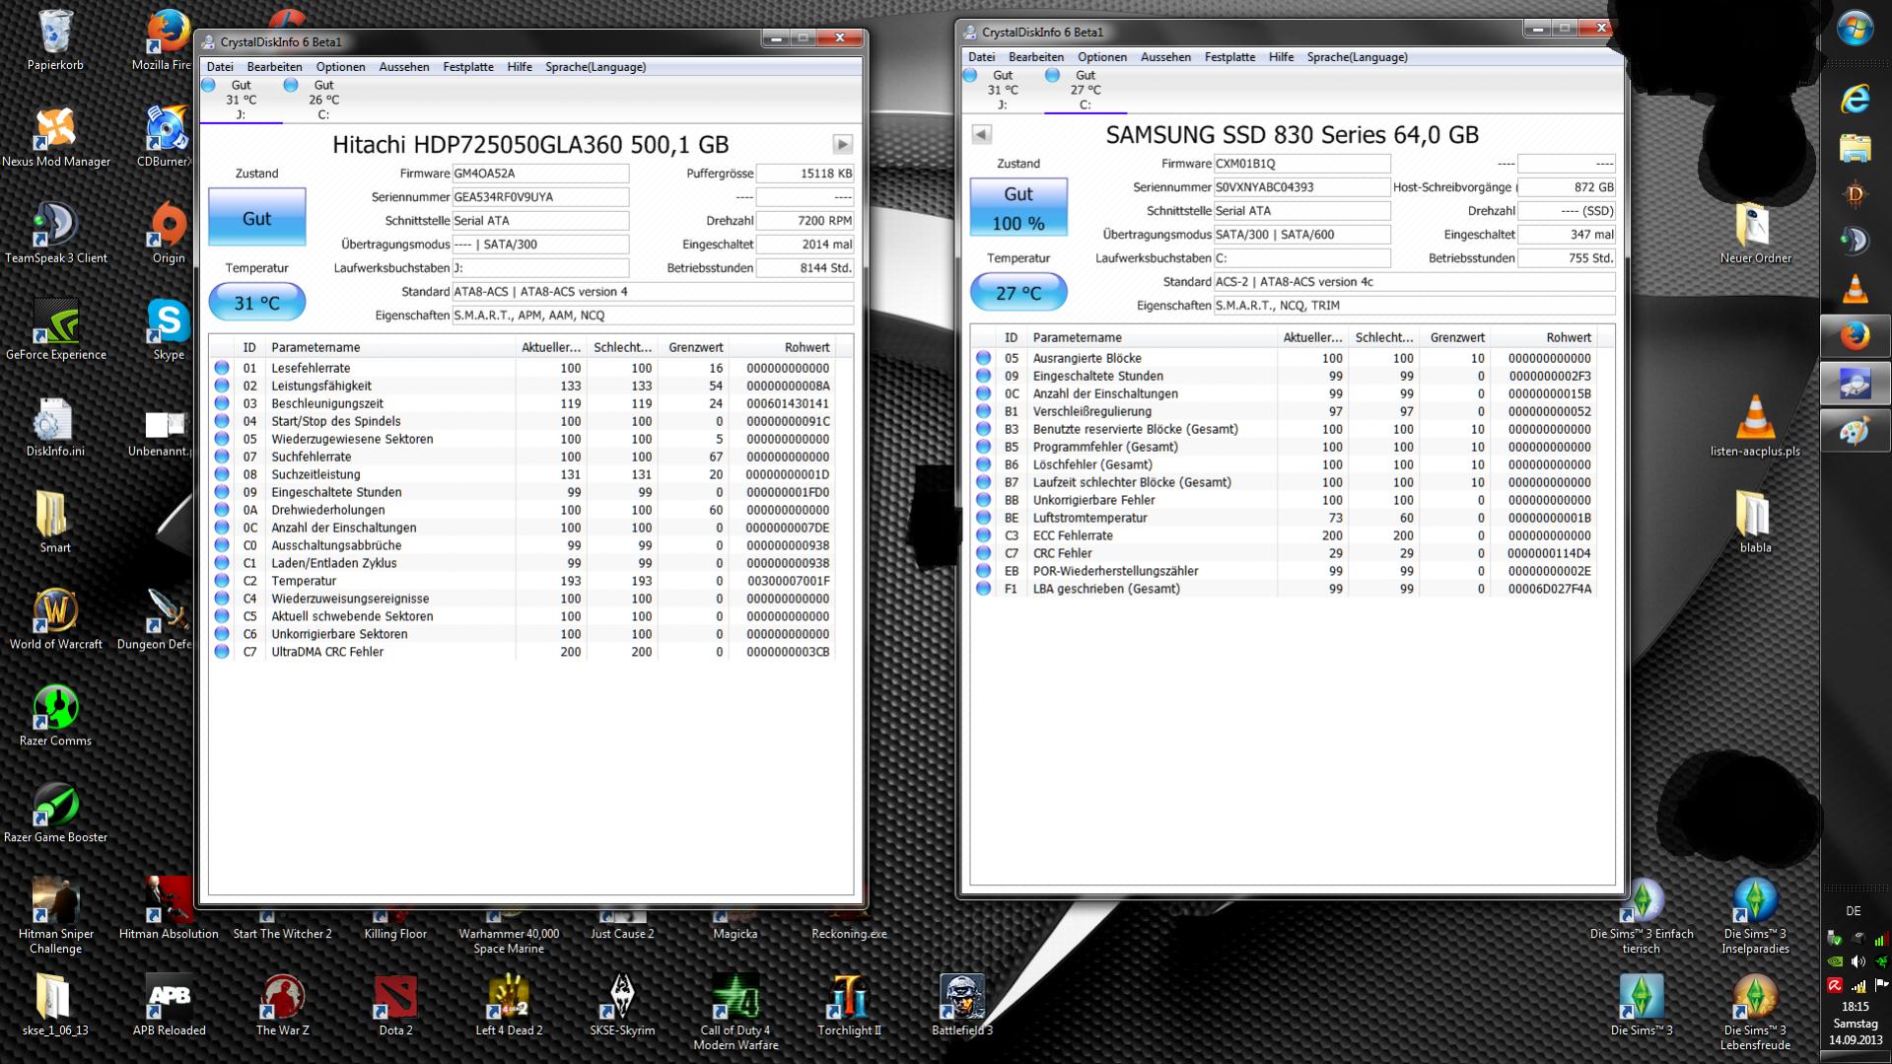Screen dimensions: 1892x1064
Task: Click the system tray clock 18:15
Action: click(x=1855, y=1007)
